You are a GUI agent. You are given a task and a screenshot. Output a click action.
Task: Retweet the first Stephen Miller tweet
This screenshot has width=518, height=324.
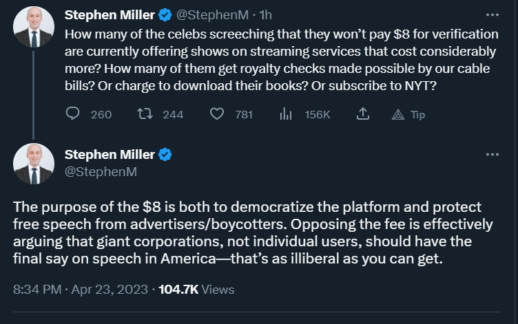[145, 114]
